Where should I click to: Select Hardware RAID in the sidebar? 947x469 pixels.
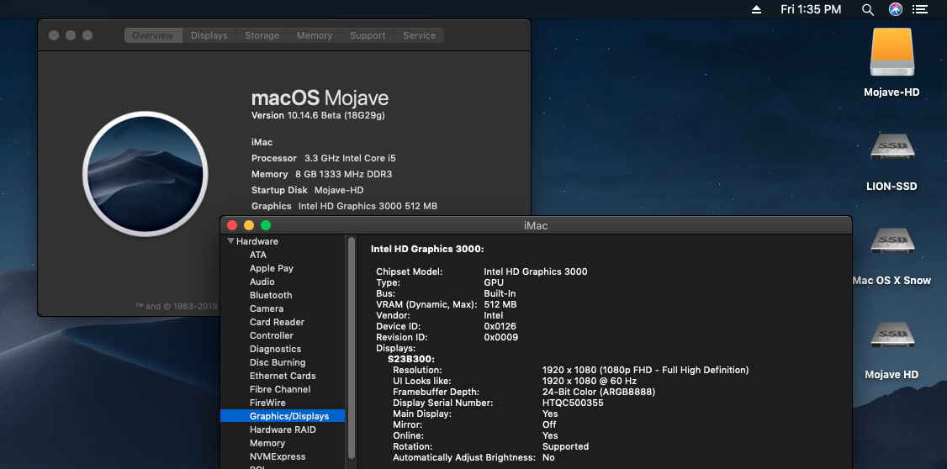click(283, 429)
